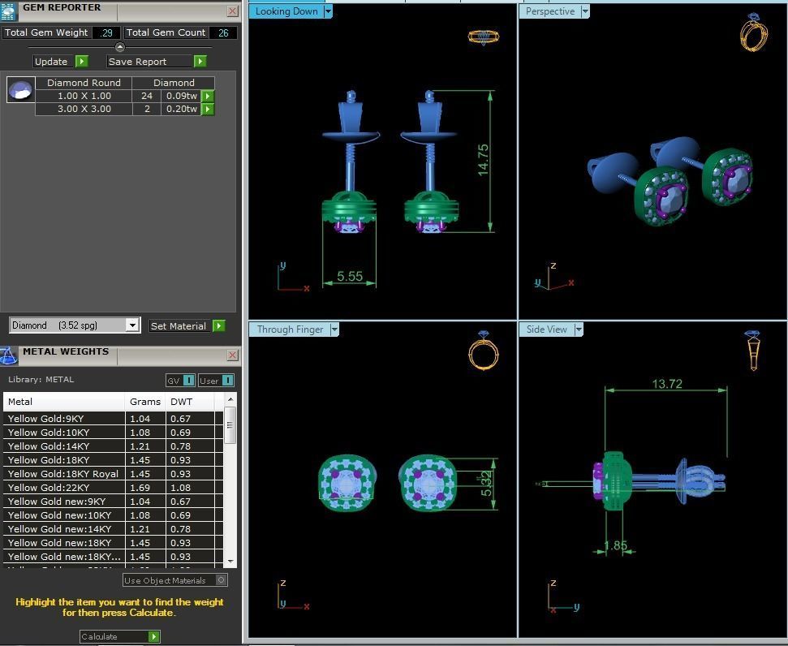This screenshot has width=788, height=646.
Task: Open the Perspective viewport dropdown arrow
Action: [585, 11]
